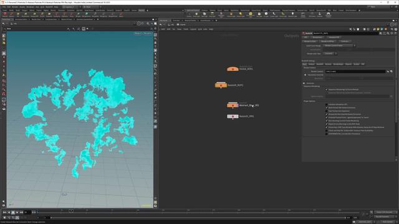Jump to the first frame
This screenshot has height=224, width=399.
pos(4,212)
